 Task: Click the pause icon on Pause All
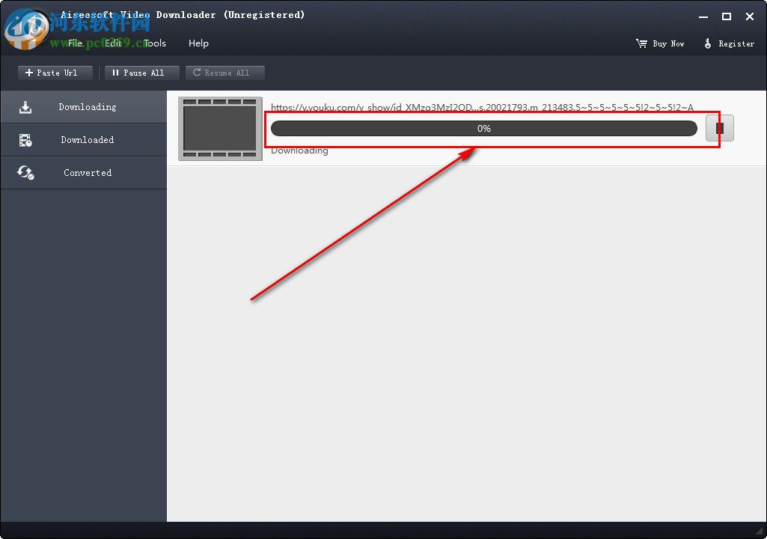tap(115, 73)
